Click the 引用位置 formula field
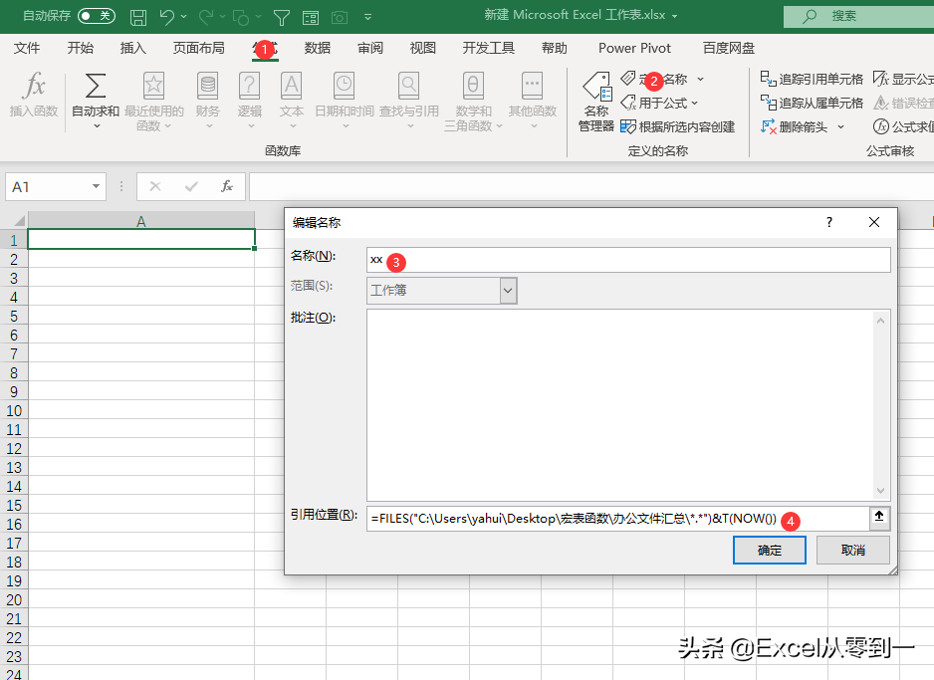Screen dimensions: 934x680 point(617,519)
